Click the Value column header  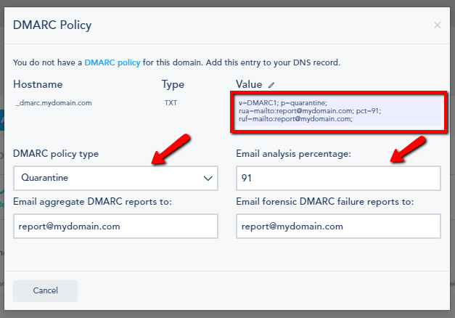[x=249, y=85]
